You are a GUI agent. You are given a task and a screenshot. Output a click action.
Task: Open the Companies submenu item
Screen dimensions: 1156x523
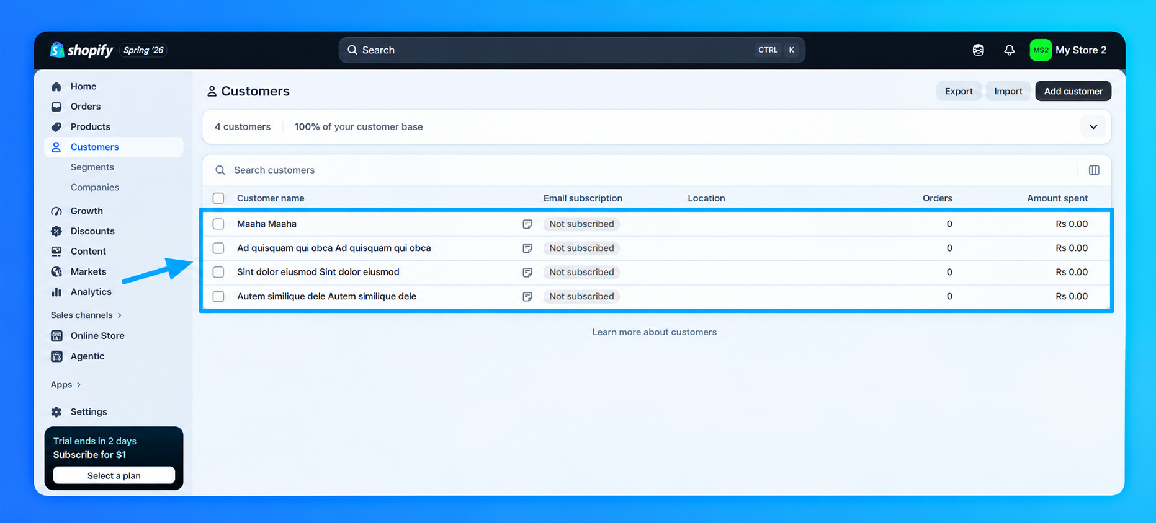(95, 187)
